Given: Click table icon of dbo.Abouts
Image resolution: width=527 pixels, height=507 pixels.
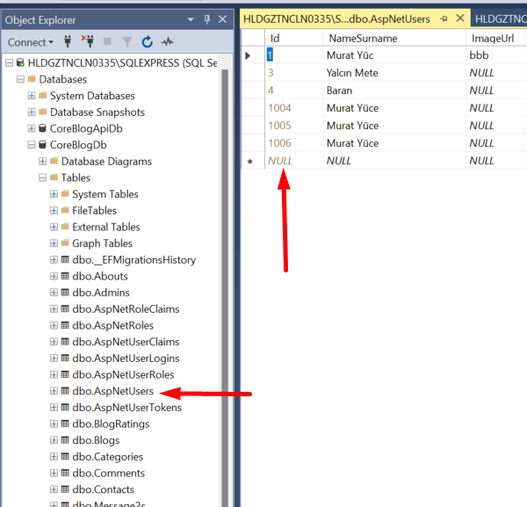Looking at the screenshot, I should point(65,276).
